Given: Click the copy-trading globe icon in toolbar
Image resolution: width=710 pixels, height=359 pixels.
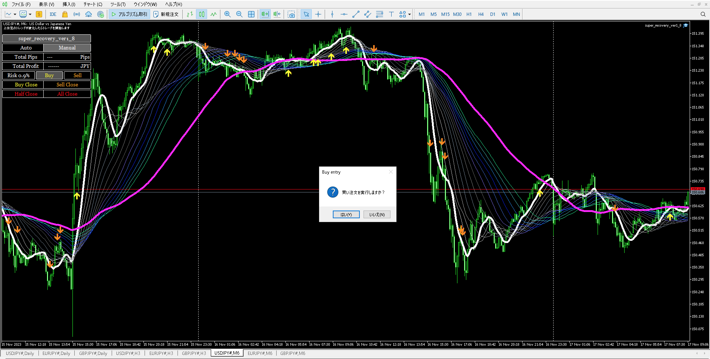Looking at the screenshot, I should [x=100, y=14].
